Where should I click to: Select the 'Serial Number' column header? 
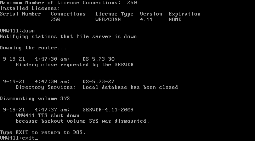coord(20,14)
